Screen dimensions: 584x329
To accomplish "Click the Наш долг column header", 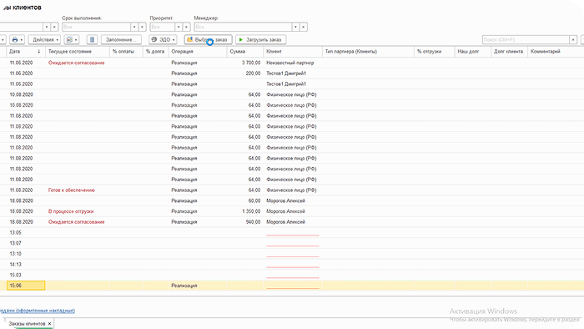I will [x=473, y=52].
